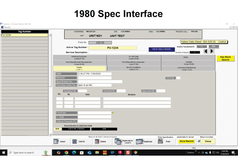The image size is (238, 158).
Task: Click the Print Flag box
Action: (178, 78)
